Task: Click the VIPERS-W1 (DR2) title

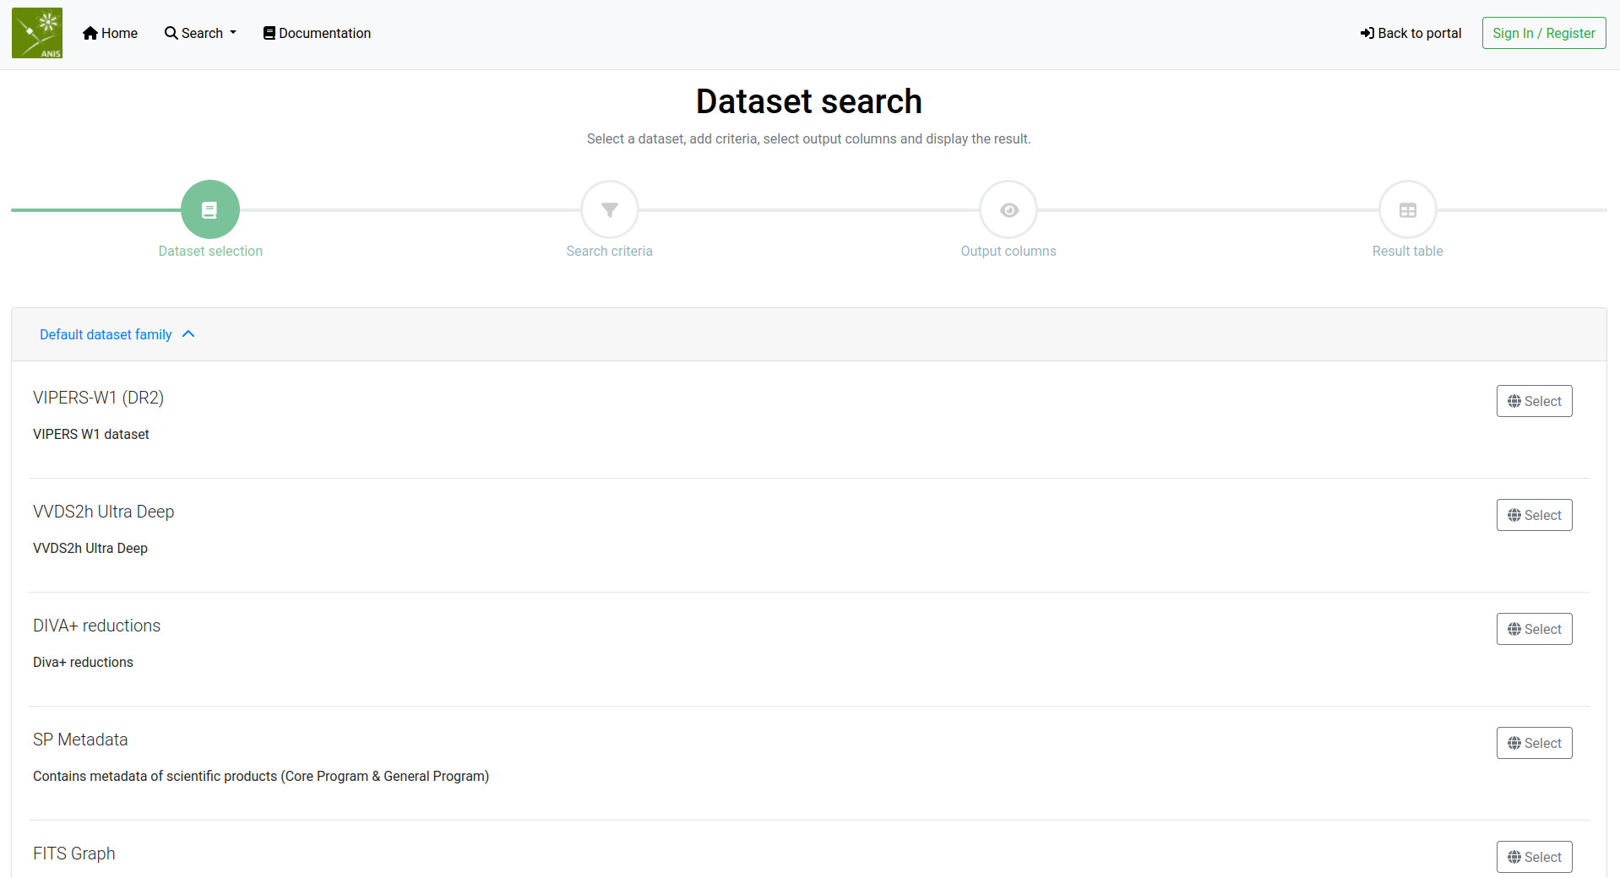Action: pos(98,398)
